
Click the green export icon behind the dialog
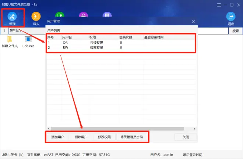[x=60, y=15]
